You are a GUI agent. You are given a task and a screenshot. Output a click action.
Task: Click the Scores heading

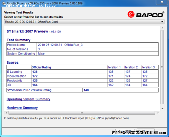(x=13, y=63)
